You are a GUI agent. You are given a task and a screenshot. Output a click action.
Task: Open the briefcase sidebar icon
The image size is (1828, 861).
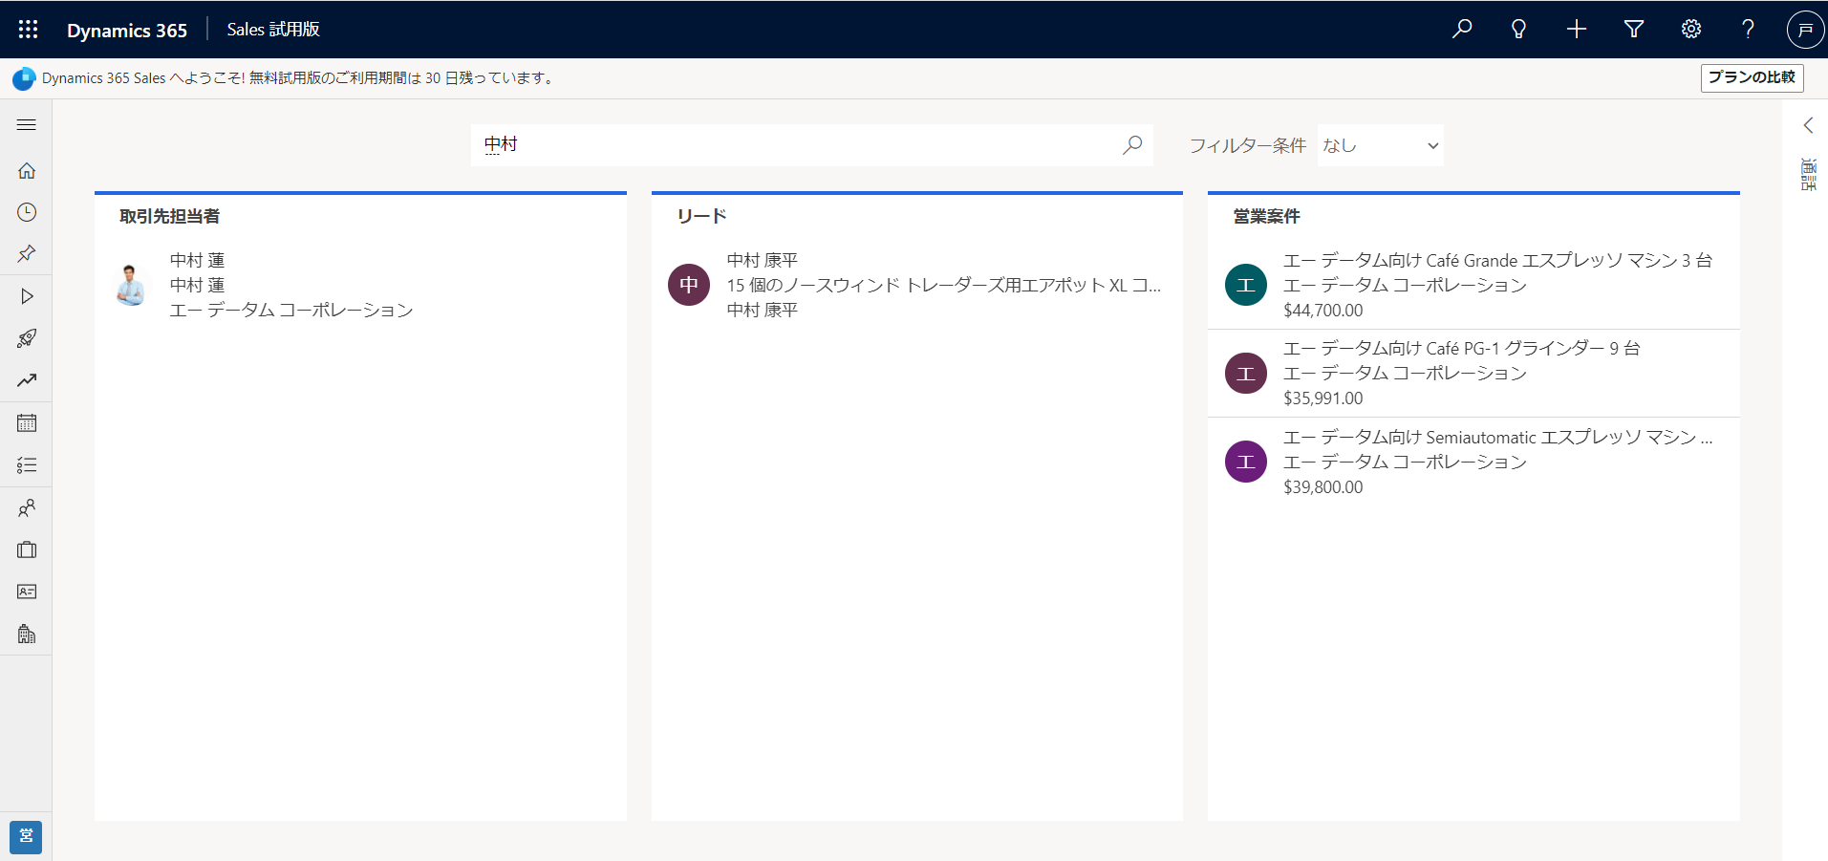coord(27,549)
